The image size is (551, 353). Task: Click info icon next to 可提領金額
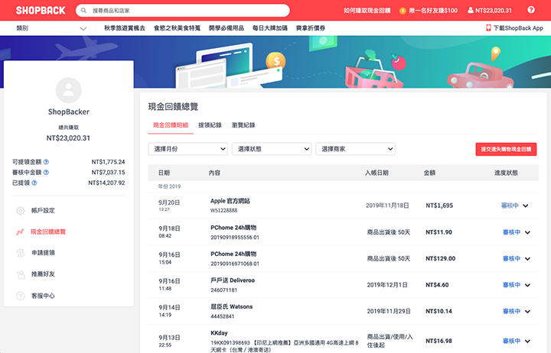[46, 162]
